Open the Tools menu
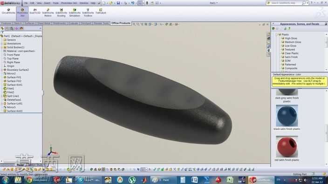This screenshot has width=328, height=184. click(55, 3)
